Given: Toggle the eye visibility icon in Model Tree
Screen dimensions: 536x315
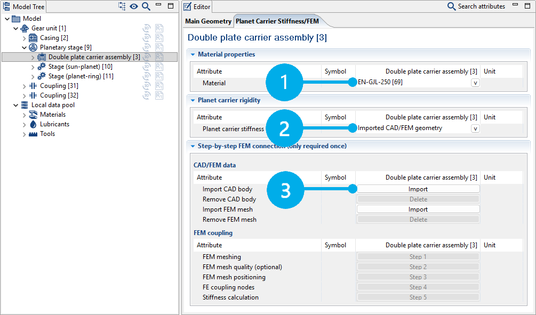Looking at the screenshot, I should point(134,6).
